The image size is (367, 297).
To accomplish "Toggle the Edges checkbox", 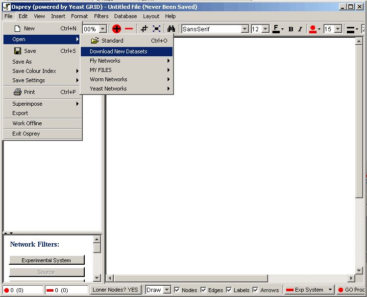I will pyautogui.click(x=204, y=290).
